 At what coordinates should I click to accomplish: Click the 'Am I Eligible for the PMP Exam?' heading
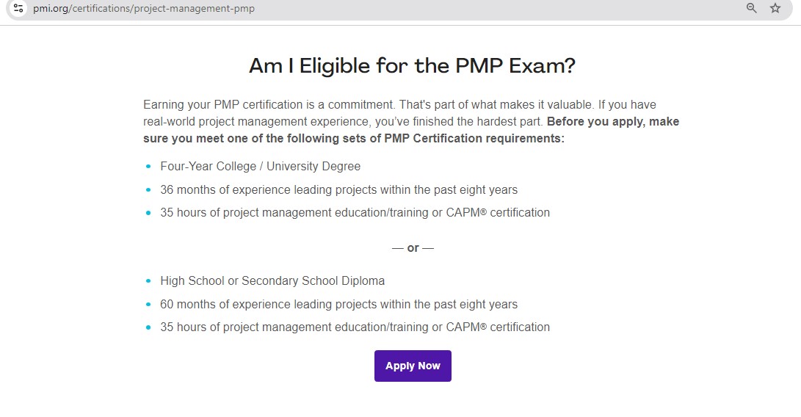point(413,66)
